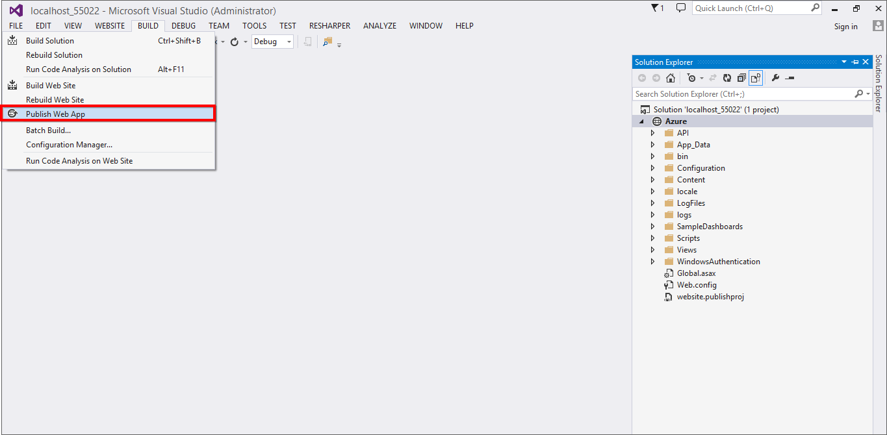
Task: Select Rebuild Web Site menu entry
Action: 109,100
